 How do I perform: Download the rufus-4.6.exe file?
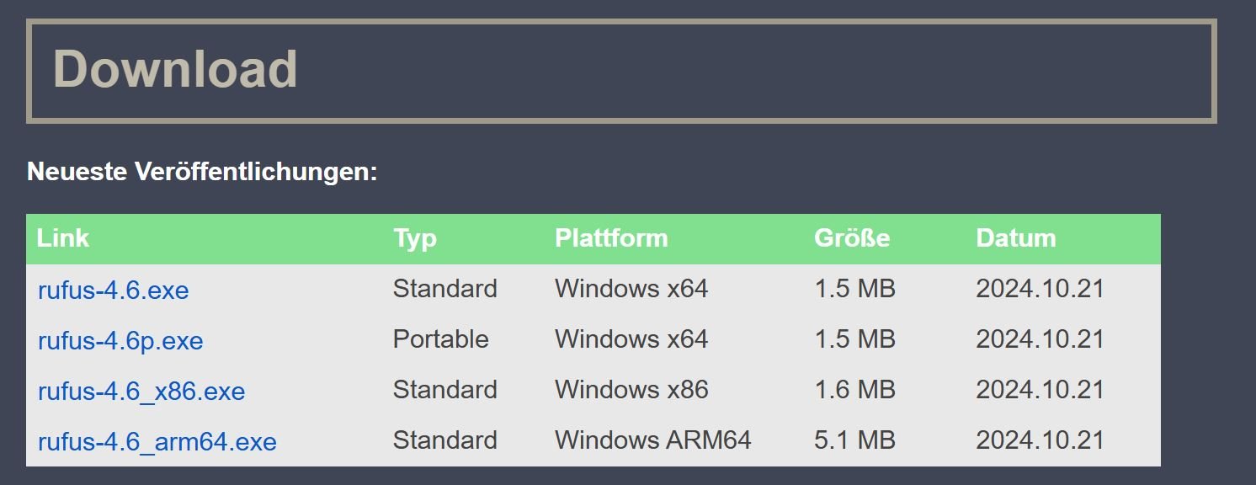[x=114, y=290]
